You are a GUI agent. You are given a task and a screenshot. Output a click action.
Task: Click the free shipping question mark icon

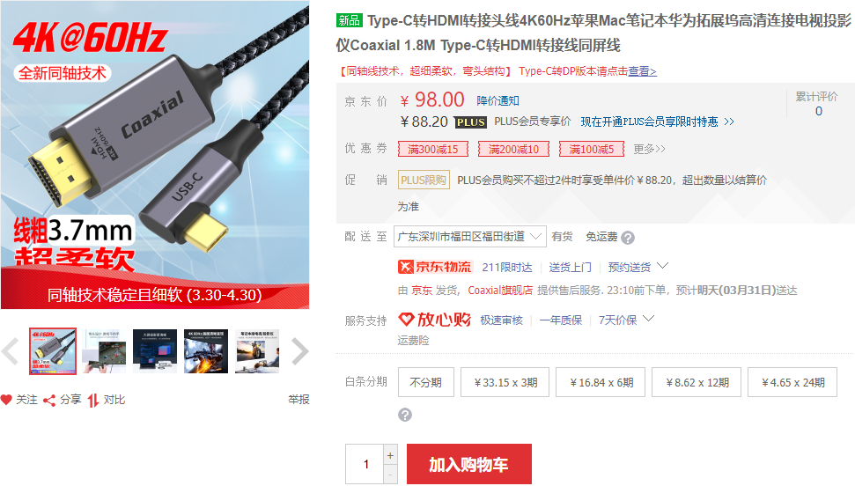pos(628,238)
